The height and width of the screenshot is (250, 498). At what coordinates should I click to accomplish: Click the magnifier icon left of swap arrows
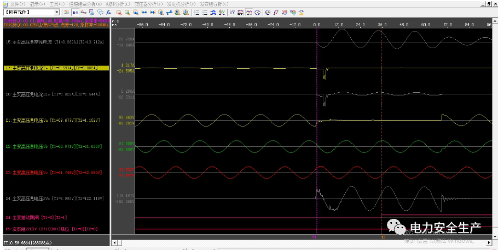pyautogui.click(x=161, y=13)
